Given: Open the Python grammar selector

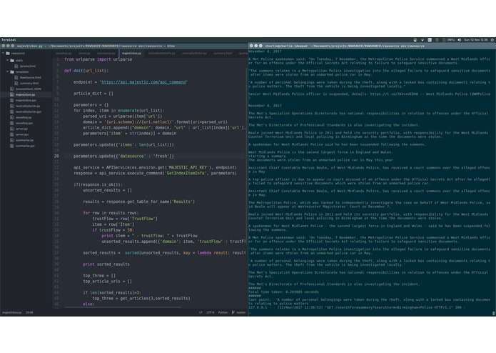Looking at the screenshot, I should tap(223, 312).
